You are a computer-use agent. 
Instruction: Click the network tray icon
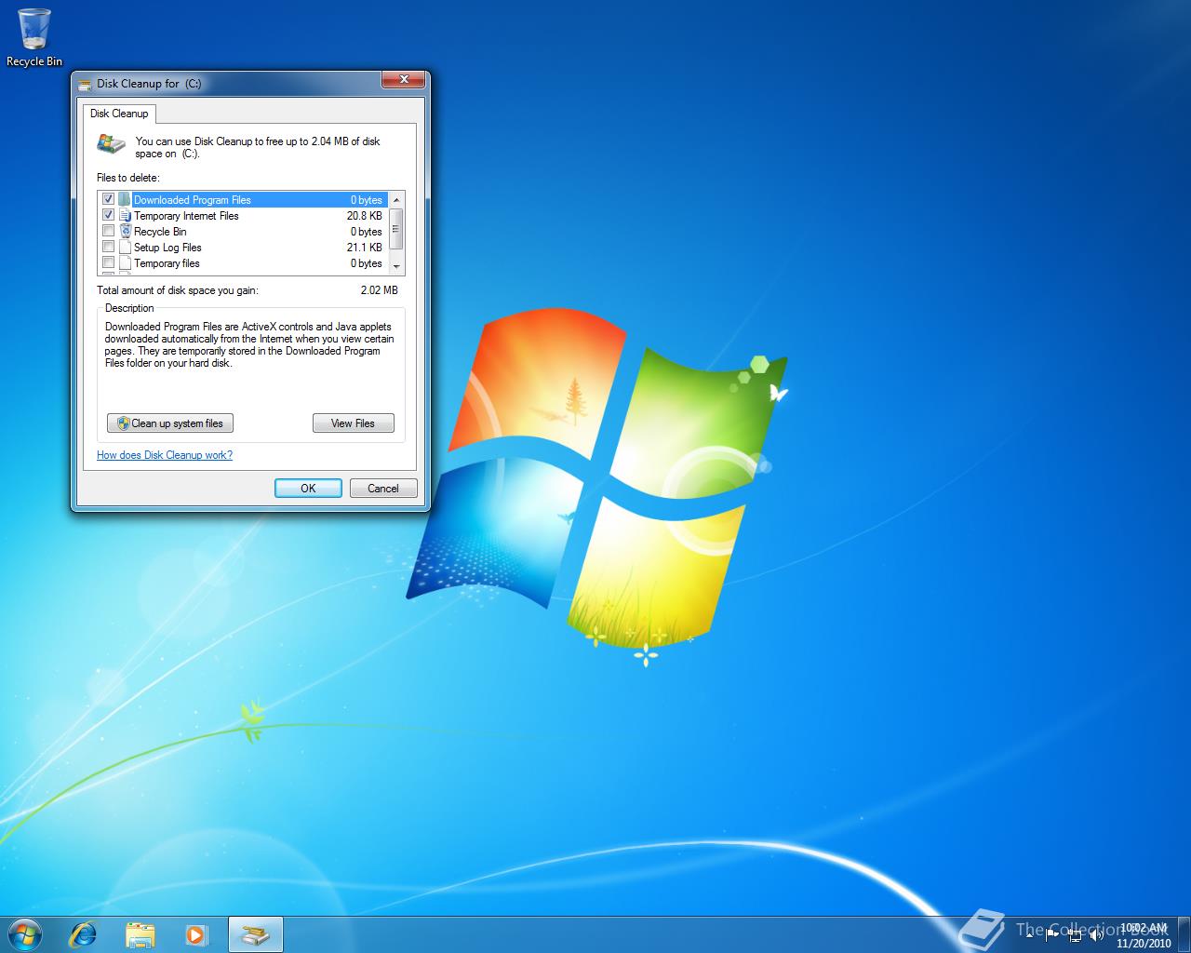[x=1075, y=934]
